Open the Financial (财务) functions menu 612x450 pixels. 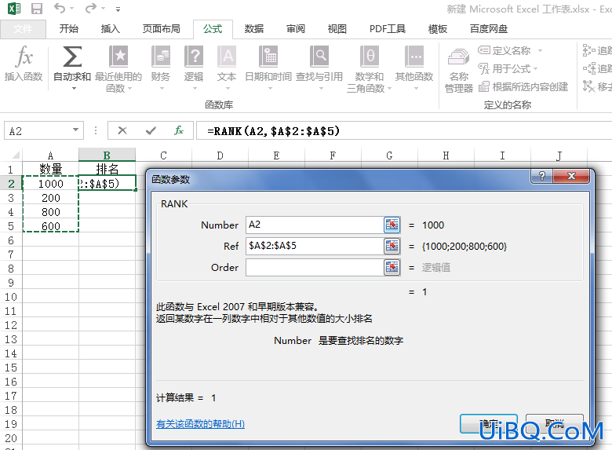(160, 69)
